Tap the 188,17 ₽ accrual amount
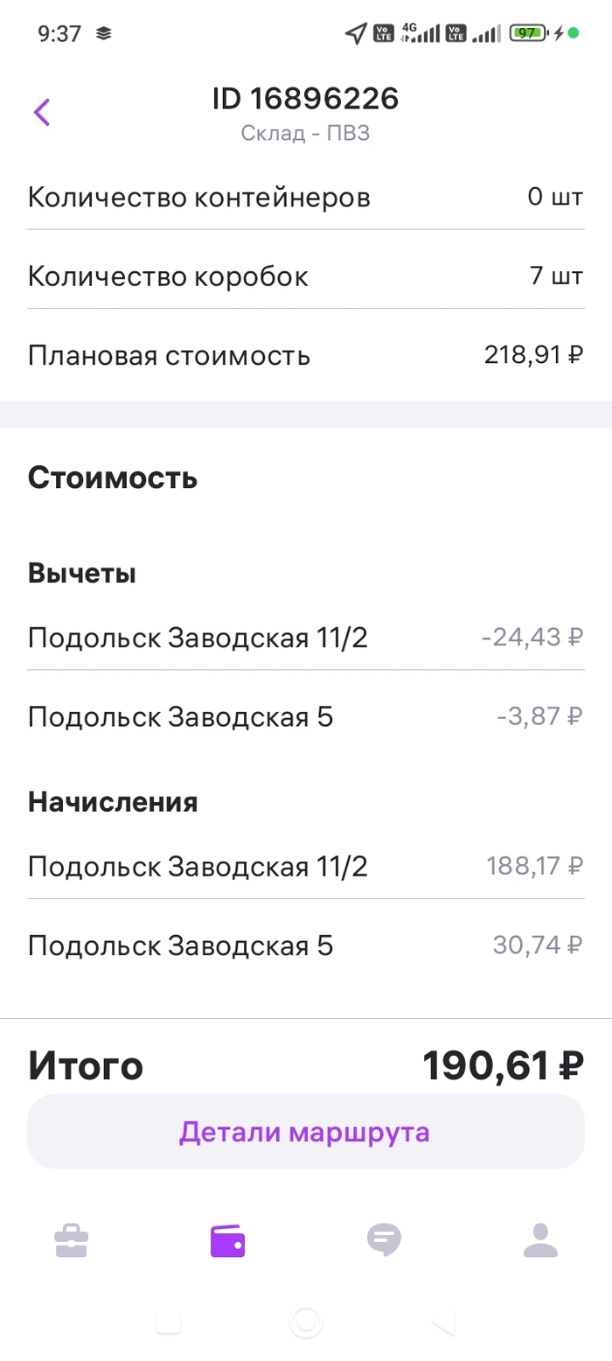Viewport: 612px width, 1361px height. [534, 867]
